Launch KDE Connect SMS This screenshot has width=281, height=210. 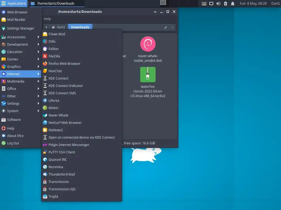pyautogui.click(x=82, y=93)
